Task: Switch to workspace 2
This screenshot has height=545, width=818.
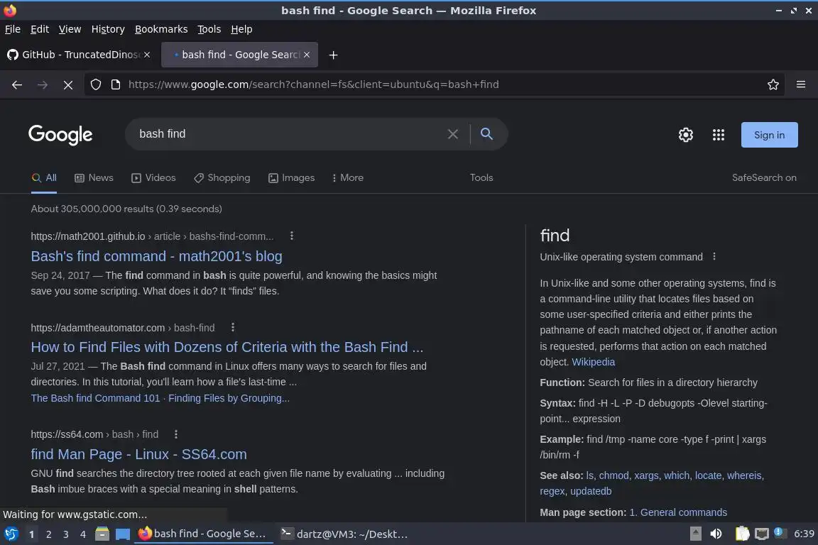Action: [48, 534]
